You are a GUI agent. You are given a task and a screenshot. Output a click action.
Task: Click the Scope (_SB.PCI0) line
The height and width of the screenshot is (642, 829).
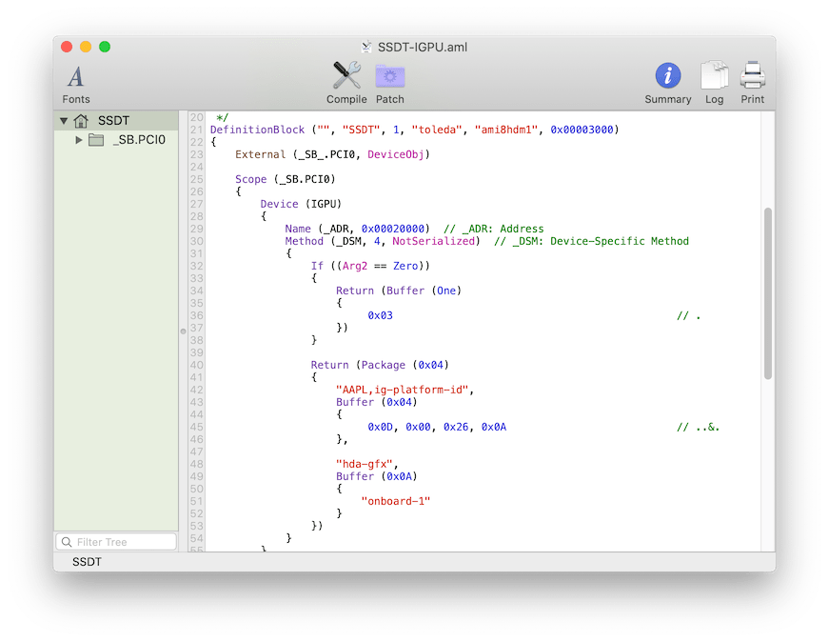click(286, 179)
